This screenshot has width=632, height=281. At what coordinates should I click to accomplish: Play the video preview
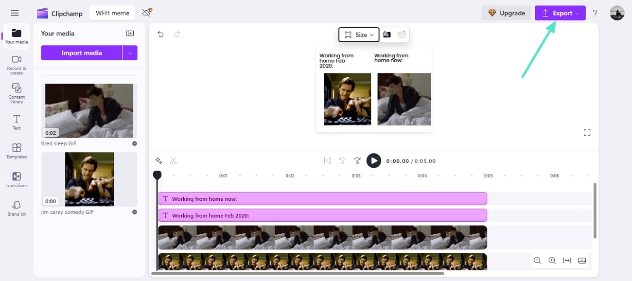(373, 160)
